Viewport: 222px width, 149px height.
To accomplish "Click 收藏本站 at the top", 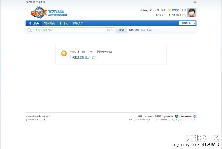I will pos(40,2).
